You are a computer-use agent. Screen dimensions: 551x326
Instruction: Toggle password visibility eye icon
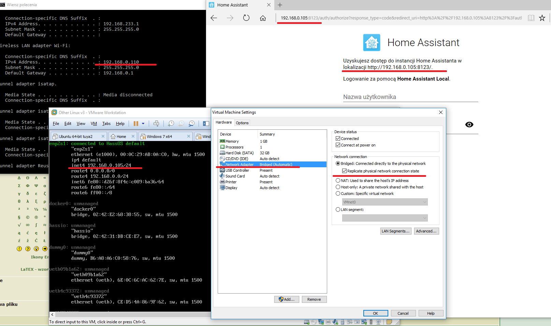click(x=469, y=125)
